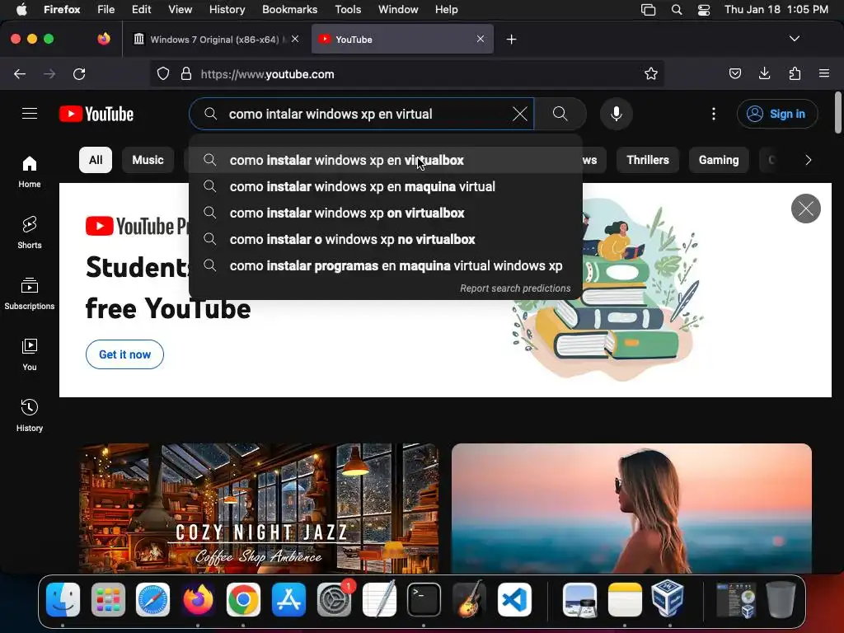
Task: Select the Gaming filter chip
Action: 719,160
